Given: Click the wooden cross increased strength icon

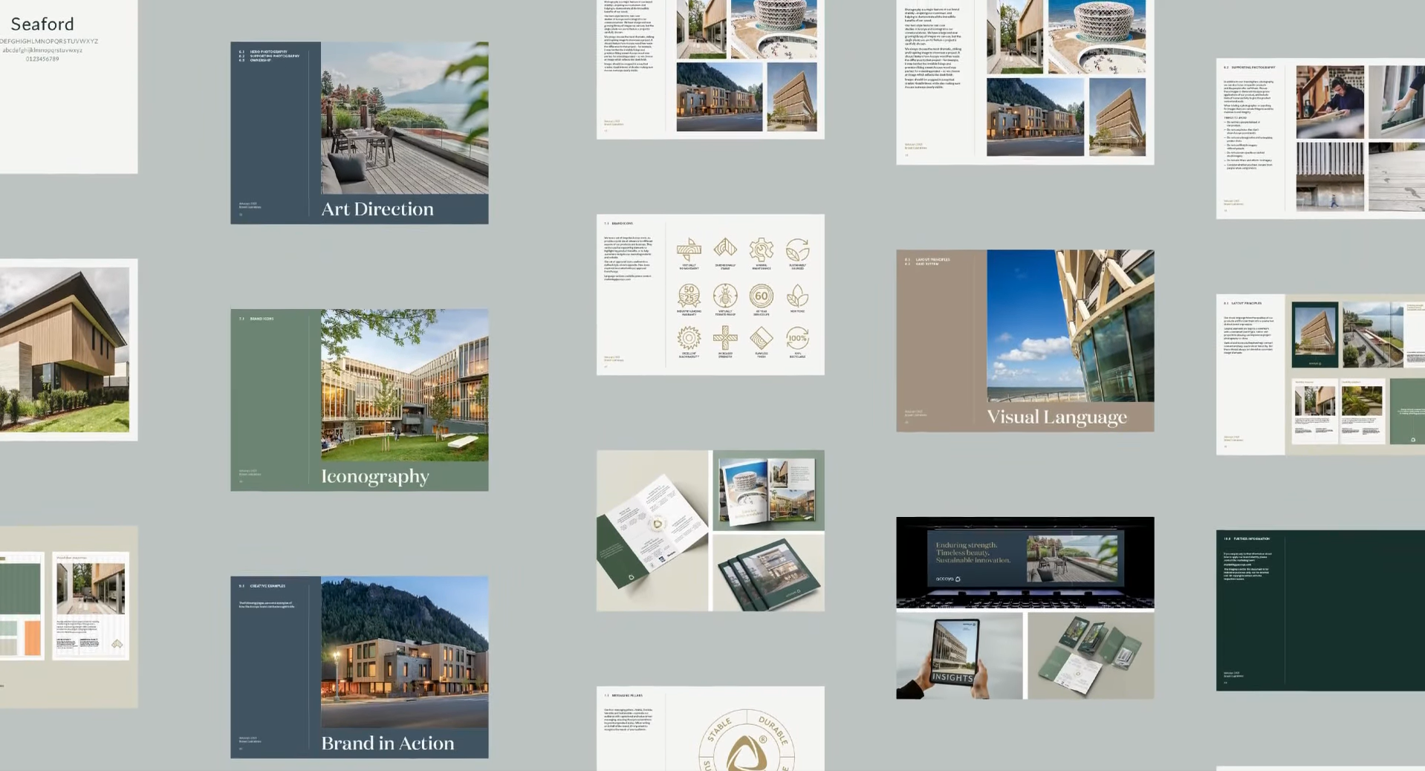Looking at the screenshot, I should tap(725, 339).
